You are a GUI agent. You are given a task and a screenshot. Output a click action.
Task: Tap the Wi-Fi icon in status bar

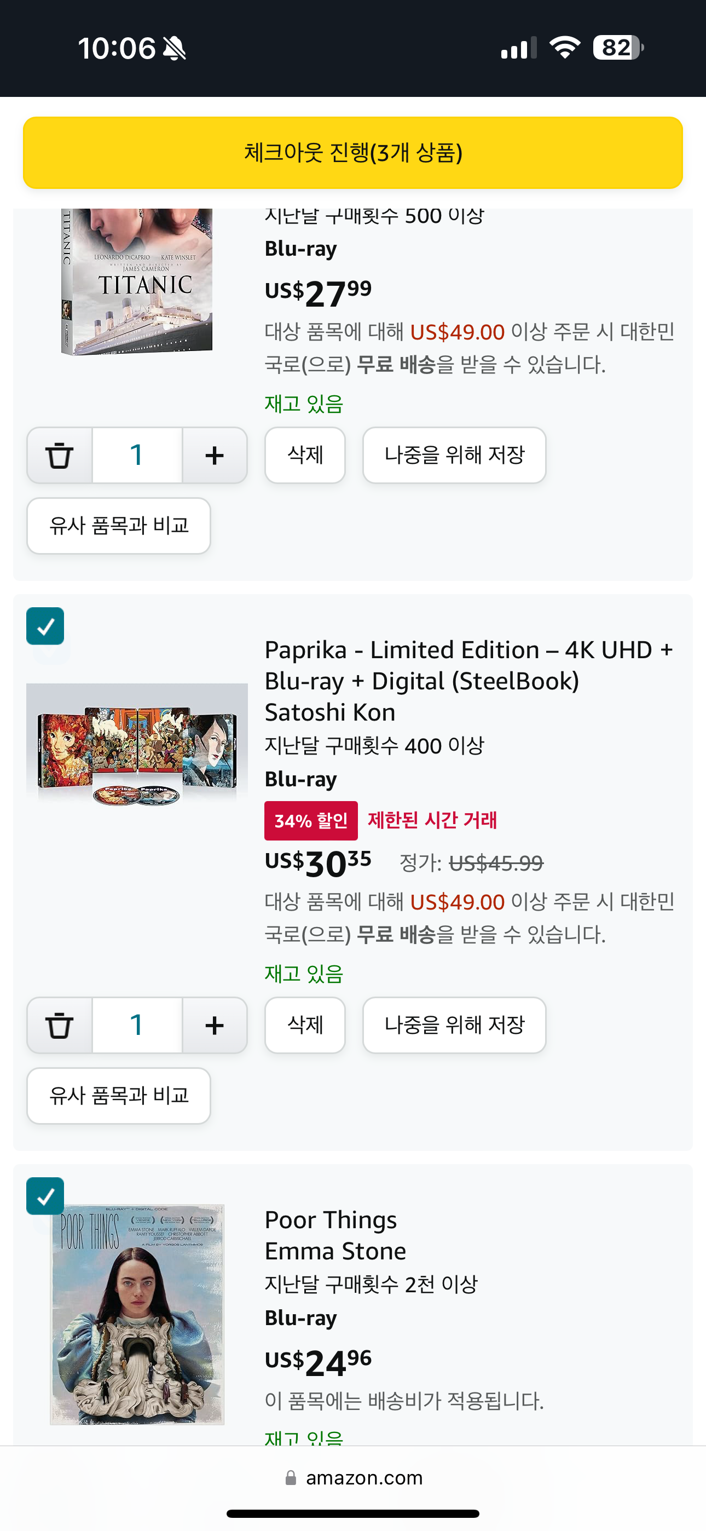[565, 48]
